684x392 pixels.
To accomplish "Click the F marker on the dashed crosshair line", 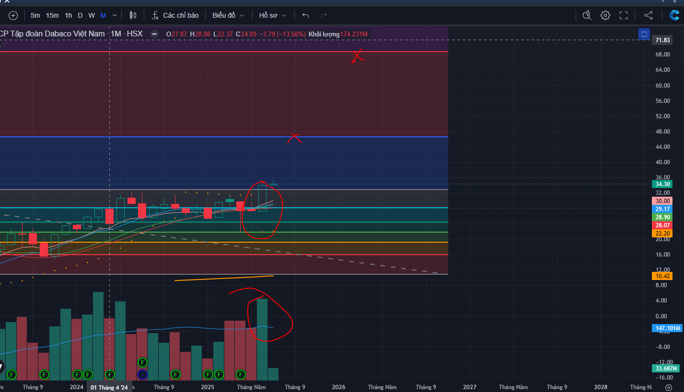I will point(110,374).
